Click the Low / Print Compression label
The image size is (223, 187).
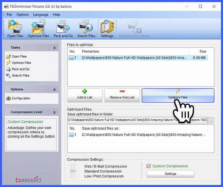click(104, 176)
